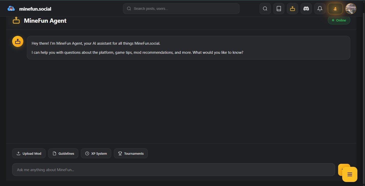Viewport: 365px width, 186px height.
Task: Click the search icon button in header
Action: [265, 9]
